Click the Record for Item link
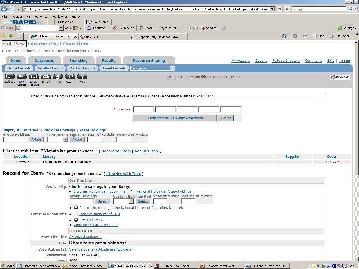This screenshot has width=359, height=269. pos(116,151)
